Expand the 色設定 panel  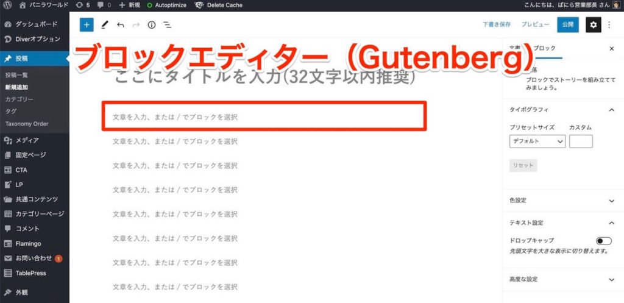point(562,201)
